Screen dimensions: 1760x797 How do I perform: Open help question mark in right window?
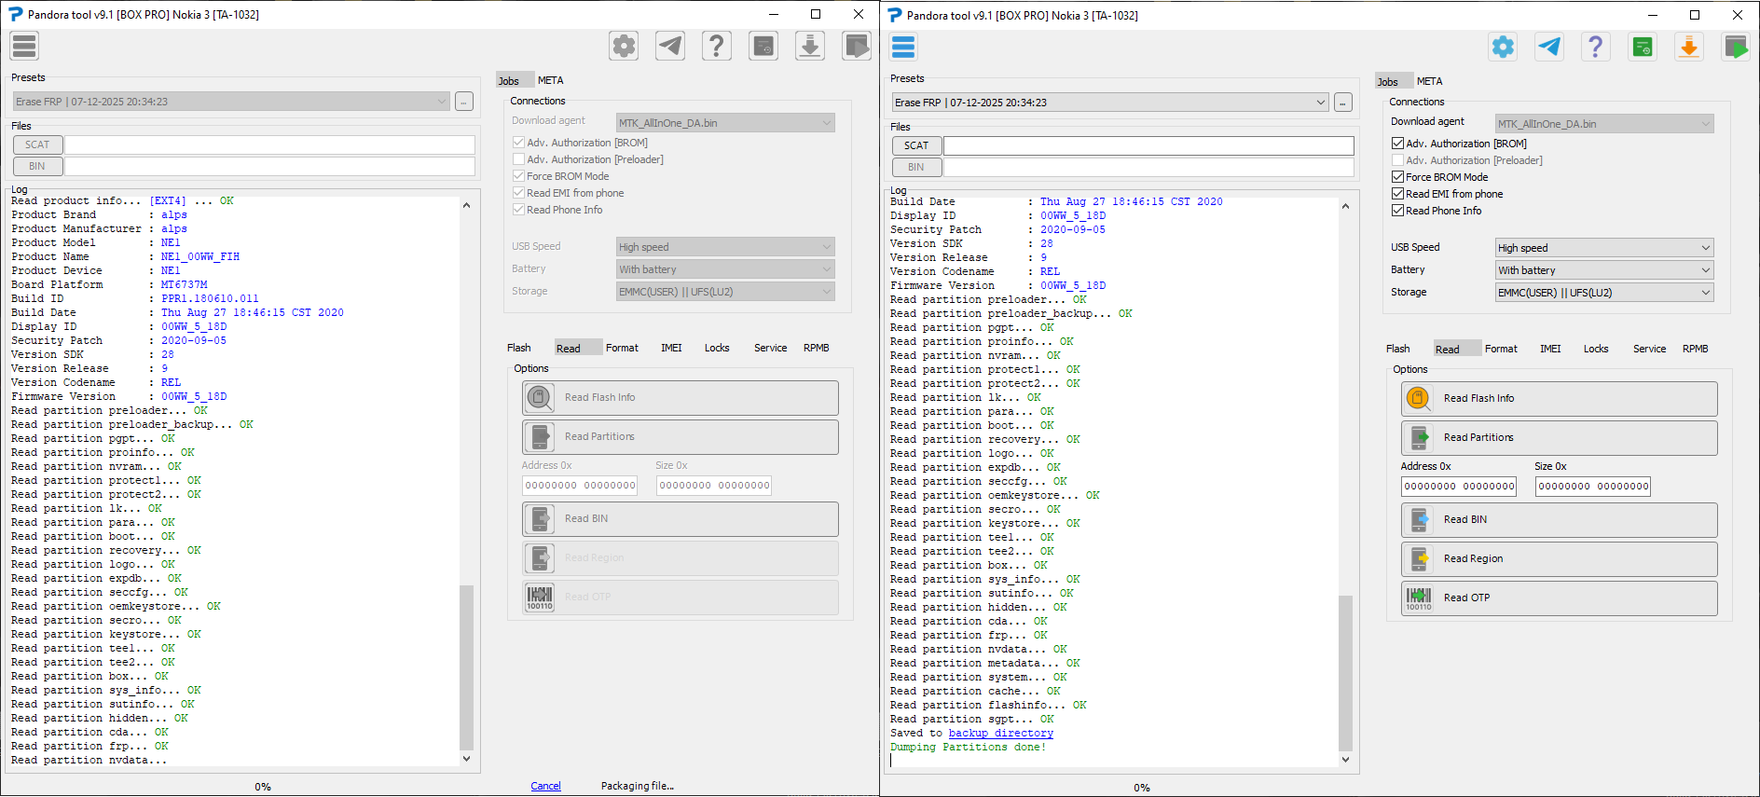[1596, 47]
